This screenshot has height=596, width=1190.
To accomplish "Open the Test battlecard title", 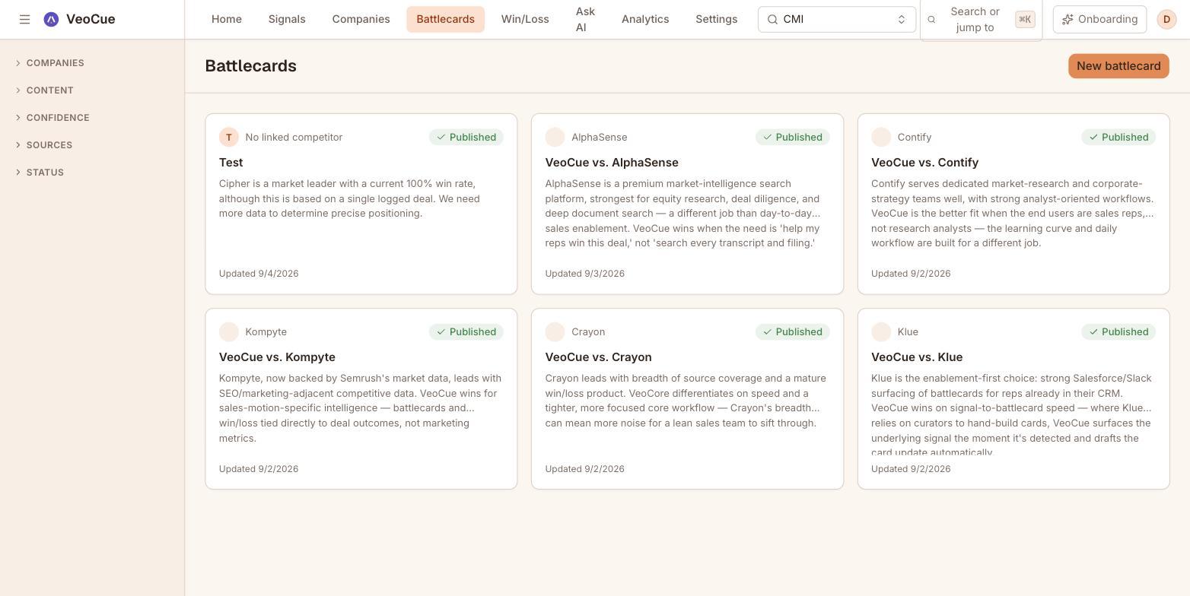I will point(231,163).
